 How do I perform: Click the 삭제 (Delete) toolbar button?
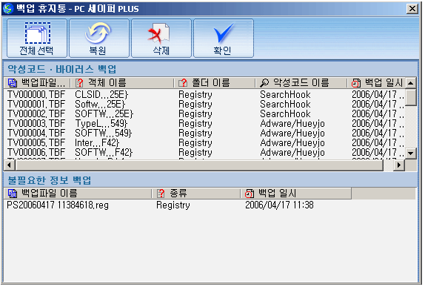click(x=161, y=39)
